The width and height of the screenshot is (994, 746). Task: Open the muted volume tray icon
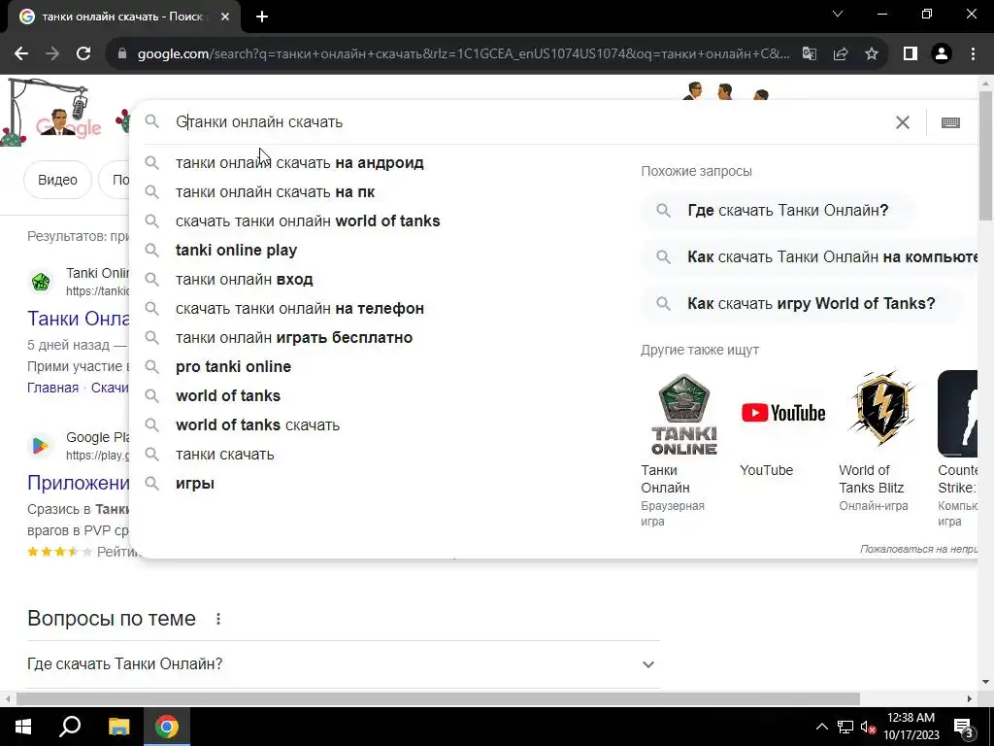[x=869, y=727]
